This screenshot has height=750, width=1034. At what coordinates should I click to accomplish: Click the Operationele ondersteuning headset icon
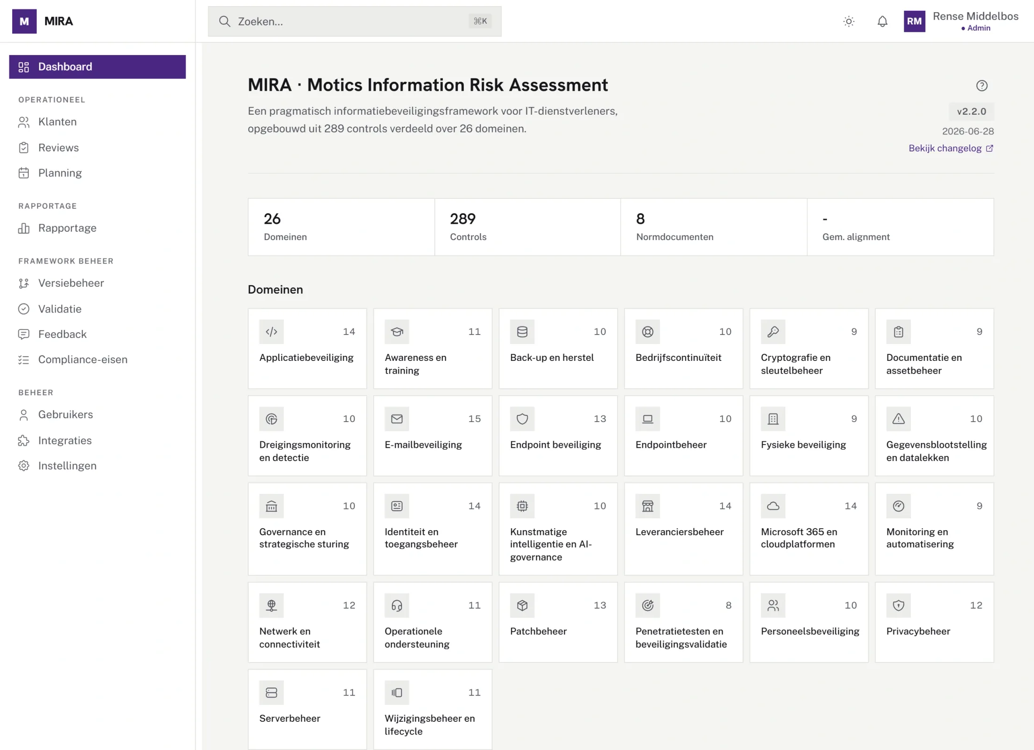pos(397,605)
